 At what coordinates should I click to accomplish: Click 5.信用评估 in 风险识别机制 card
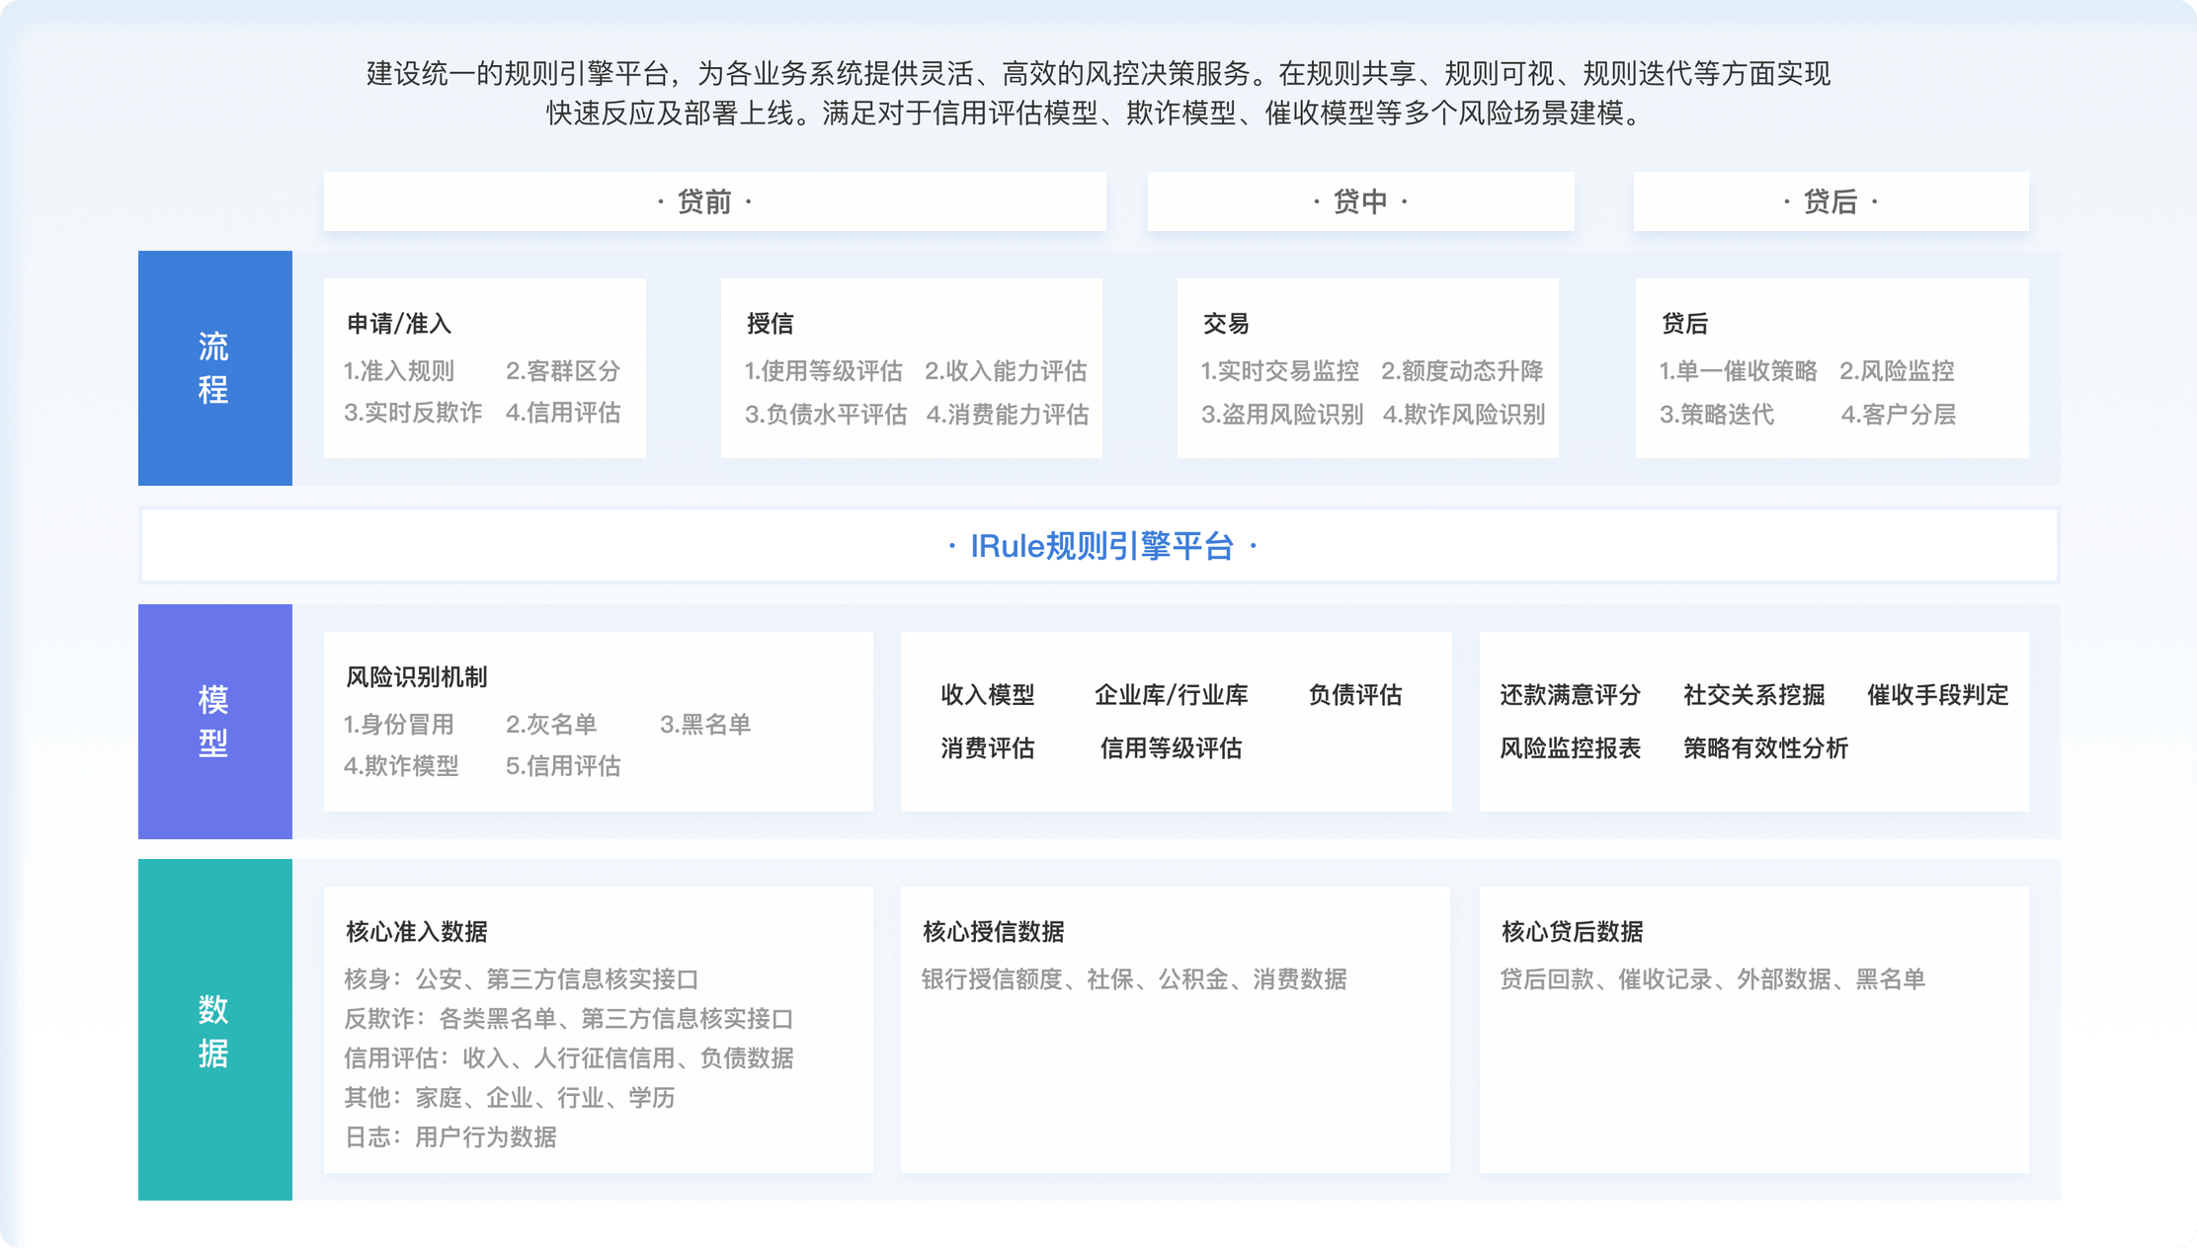pyautogui.click(x=563, y=766)
